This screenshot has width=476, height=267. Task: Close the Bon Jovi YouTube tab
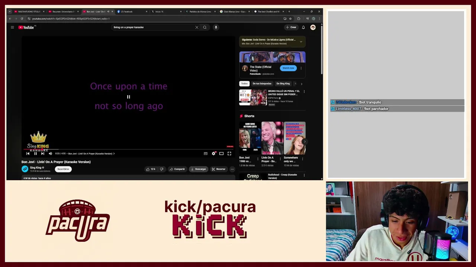coord(112,11)
